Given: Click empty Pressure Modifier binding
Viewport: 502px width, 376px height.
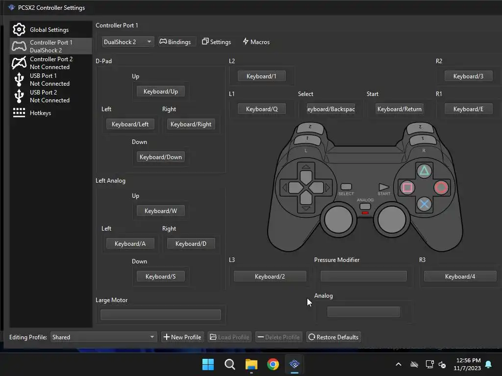Looking at the screenshot, I should [363, 276].
